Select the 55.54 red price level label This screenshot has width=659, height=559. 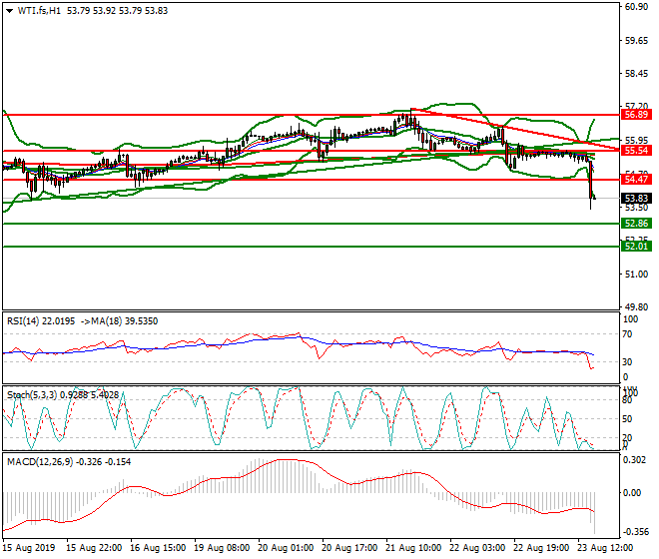click(636, 151)
